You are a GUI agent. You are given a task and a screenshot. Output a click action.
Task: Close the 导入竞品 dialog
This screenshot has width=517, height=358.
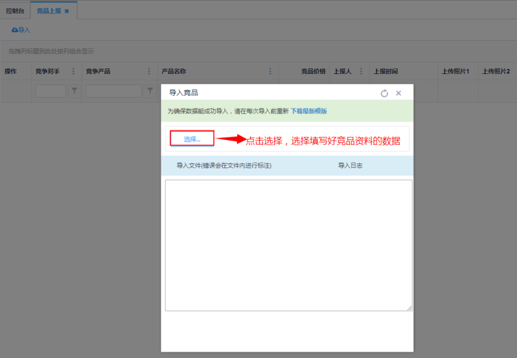pyautogui.click(x=399, y=93)
